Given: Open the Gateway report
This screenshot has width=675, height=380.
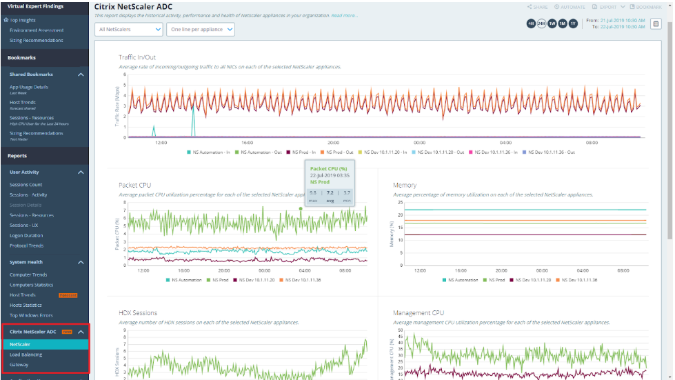Looking at the screenshot, I should [x=19, y=365].
